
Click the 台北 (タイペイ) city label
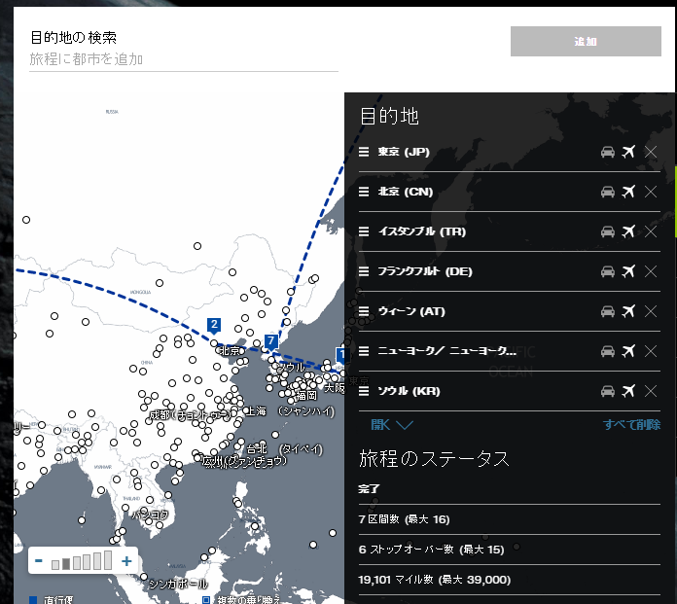point(285,449)
